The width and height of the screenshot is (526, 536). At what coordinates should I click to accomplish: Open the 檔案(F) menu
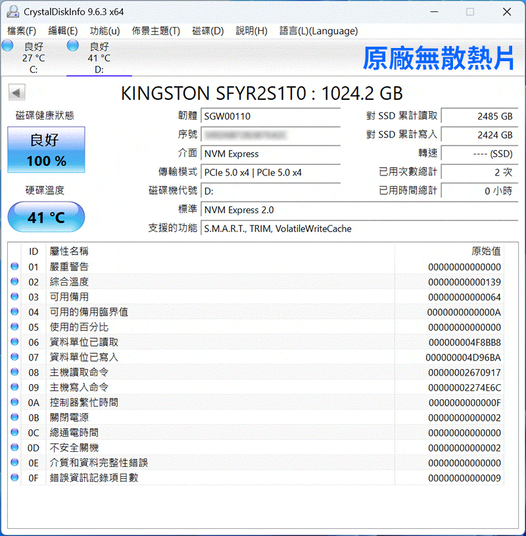(22, 31)
